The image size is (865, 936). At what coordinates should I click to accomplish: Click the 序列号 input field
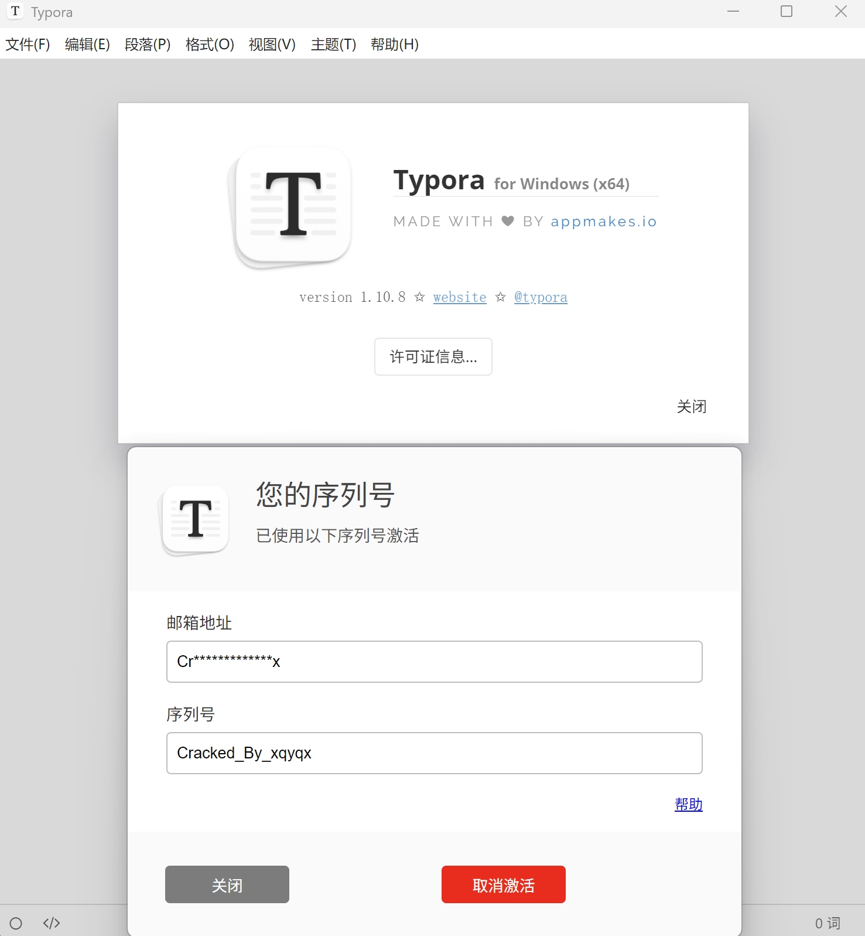tap(434, 753)
